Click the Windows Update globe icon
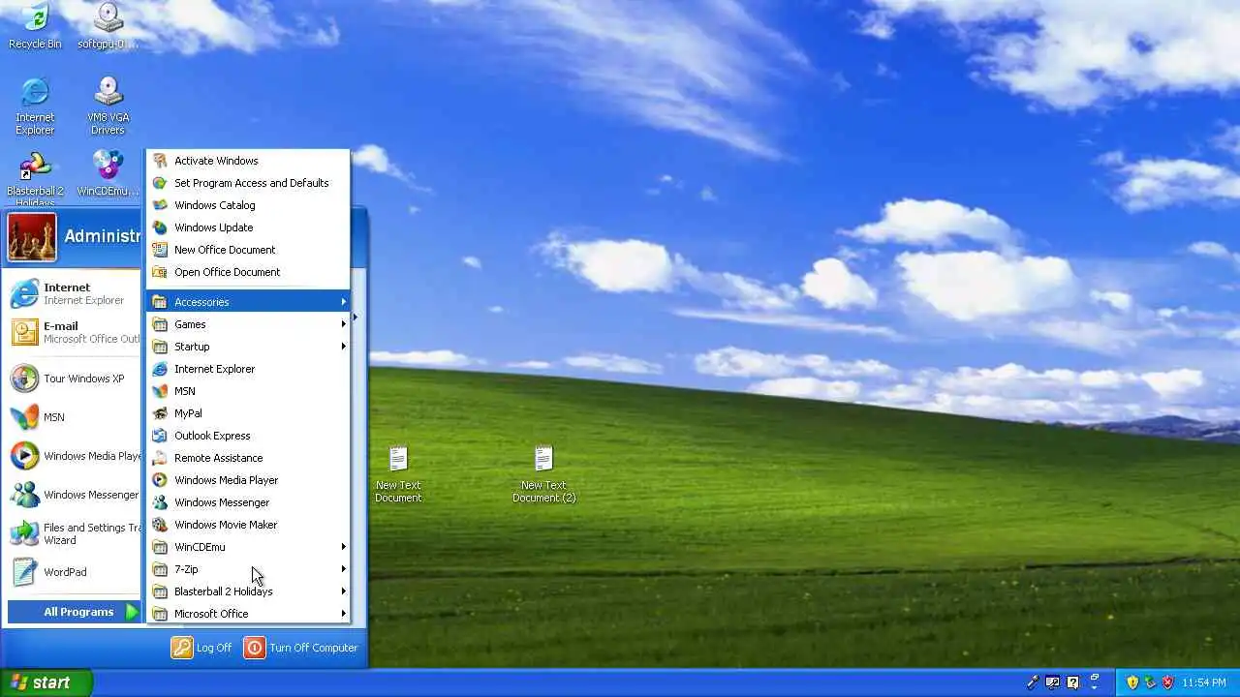The height and width of the screenshot is (697, 1240). click(160, 227)
